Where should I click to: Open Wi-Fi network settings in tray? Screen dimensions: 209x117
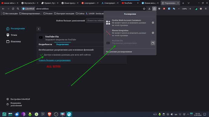pos(180,114)
